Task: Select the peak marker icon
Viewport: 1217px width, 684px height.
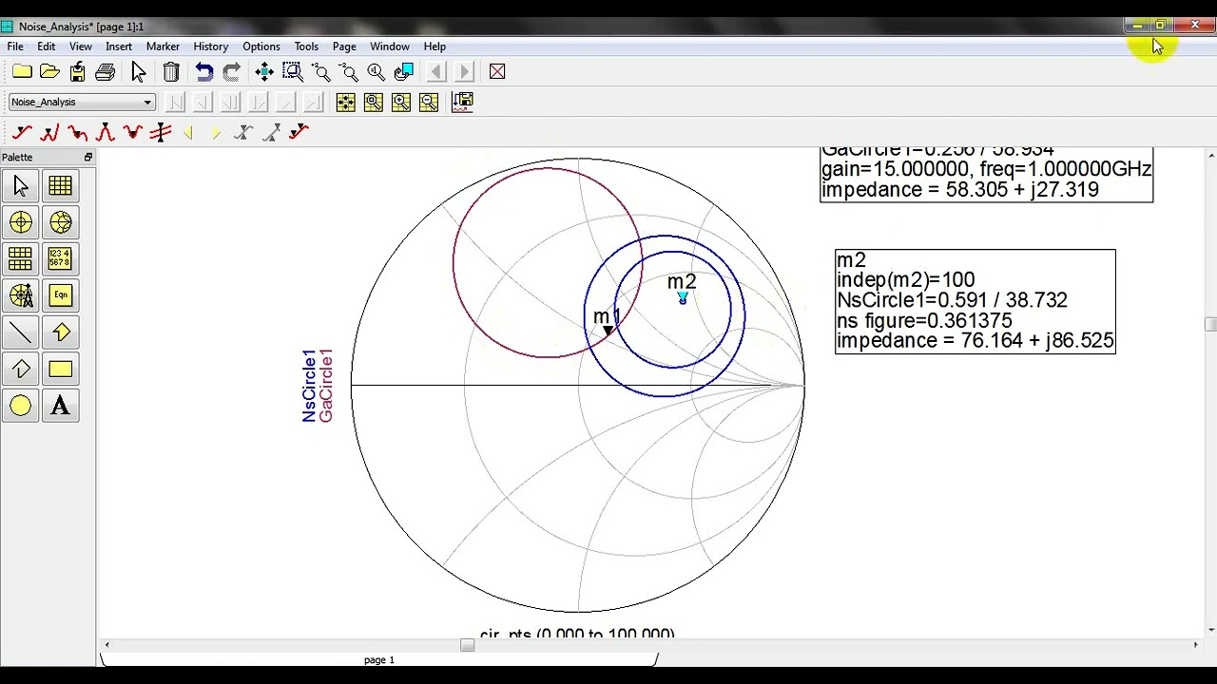Action: 106,132
